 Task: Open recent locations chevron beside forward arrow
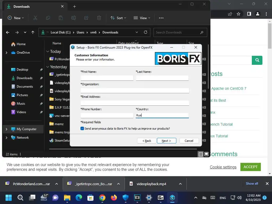tap(25, 32)
